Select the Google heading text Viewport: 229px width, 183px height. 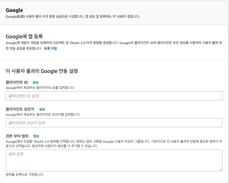14,10
